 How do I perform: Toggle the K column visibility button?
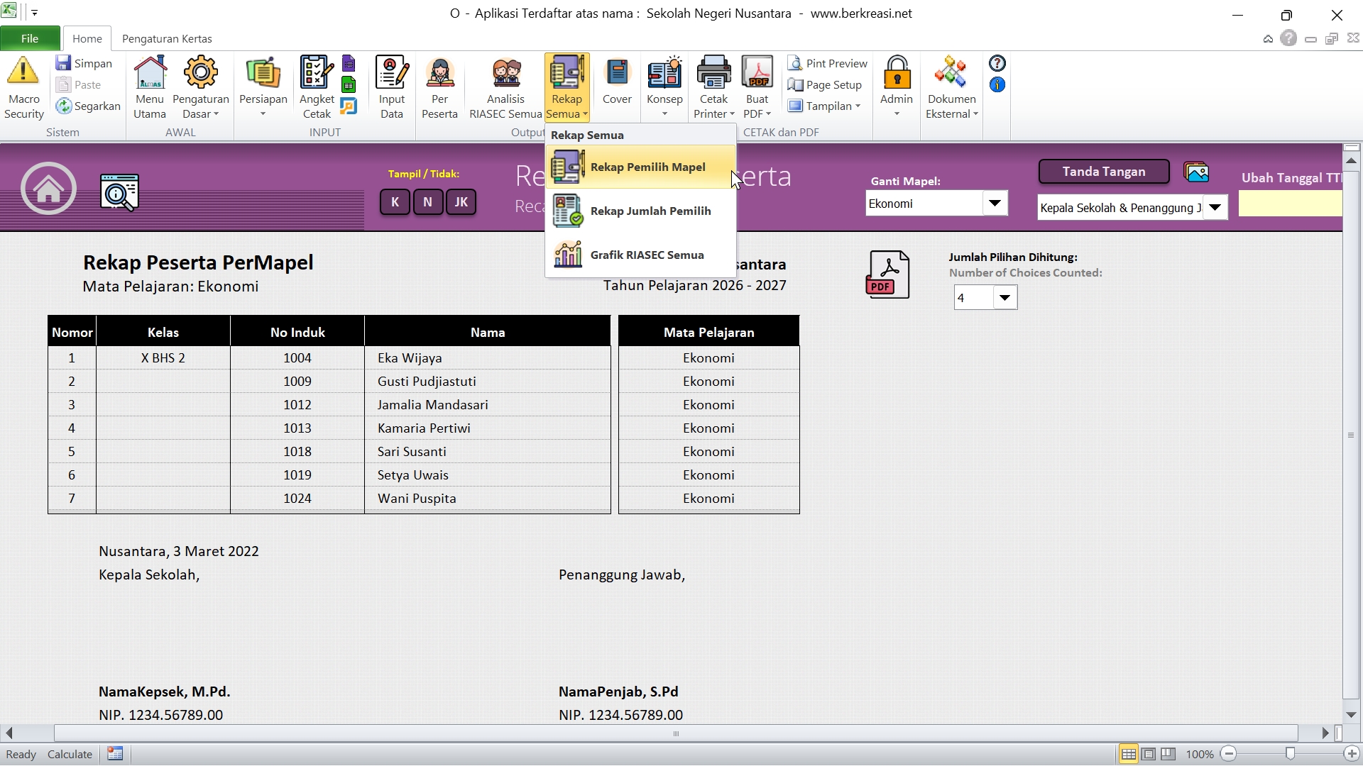pyautogui.click(x=395, y=202)
